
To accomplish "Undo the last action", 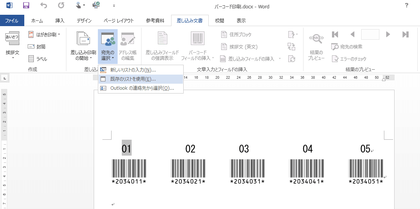I will [x=43, y=5].
